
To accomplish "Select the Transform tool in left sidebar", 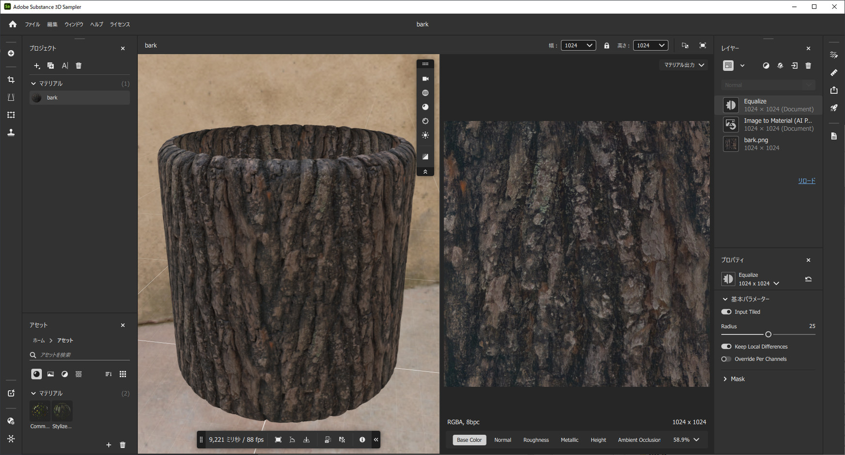I will [x=11, y=115].
